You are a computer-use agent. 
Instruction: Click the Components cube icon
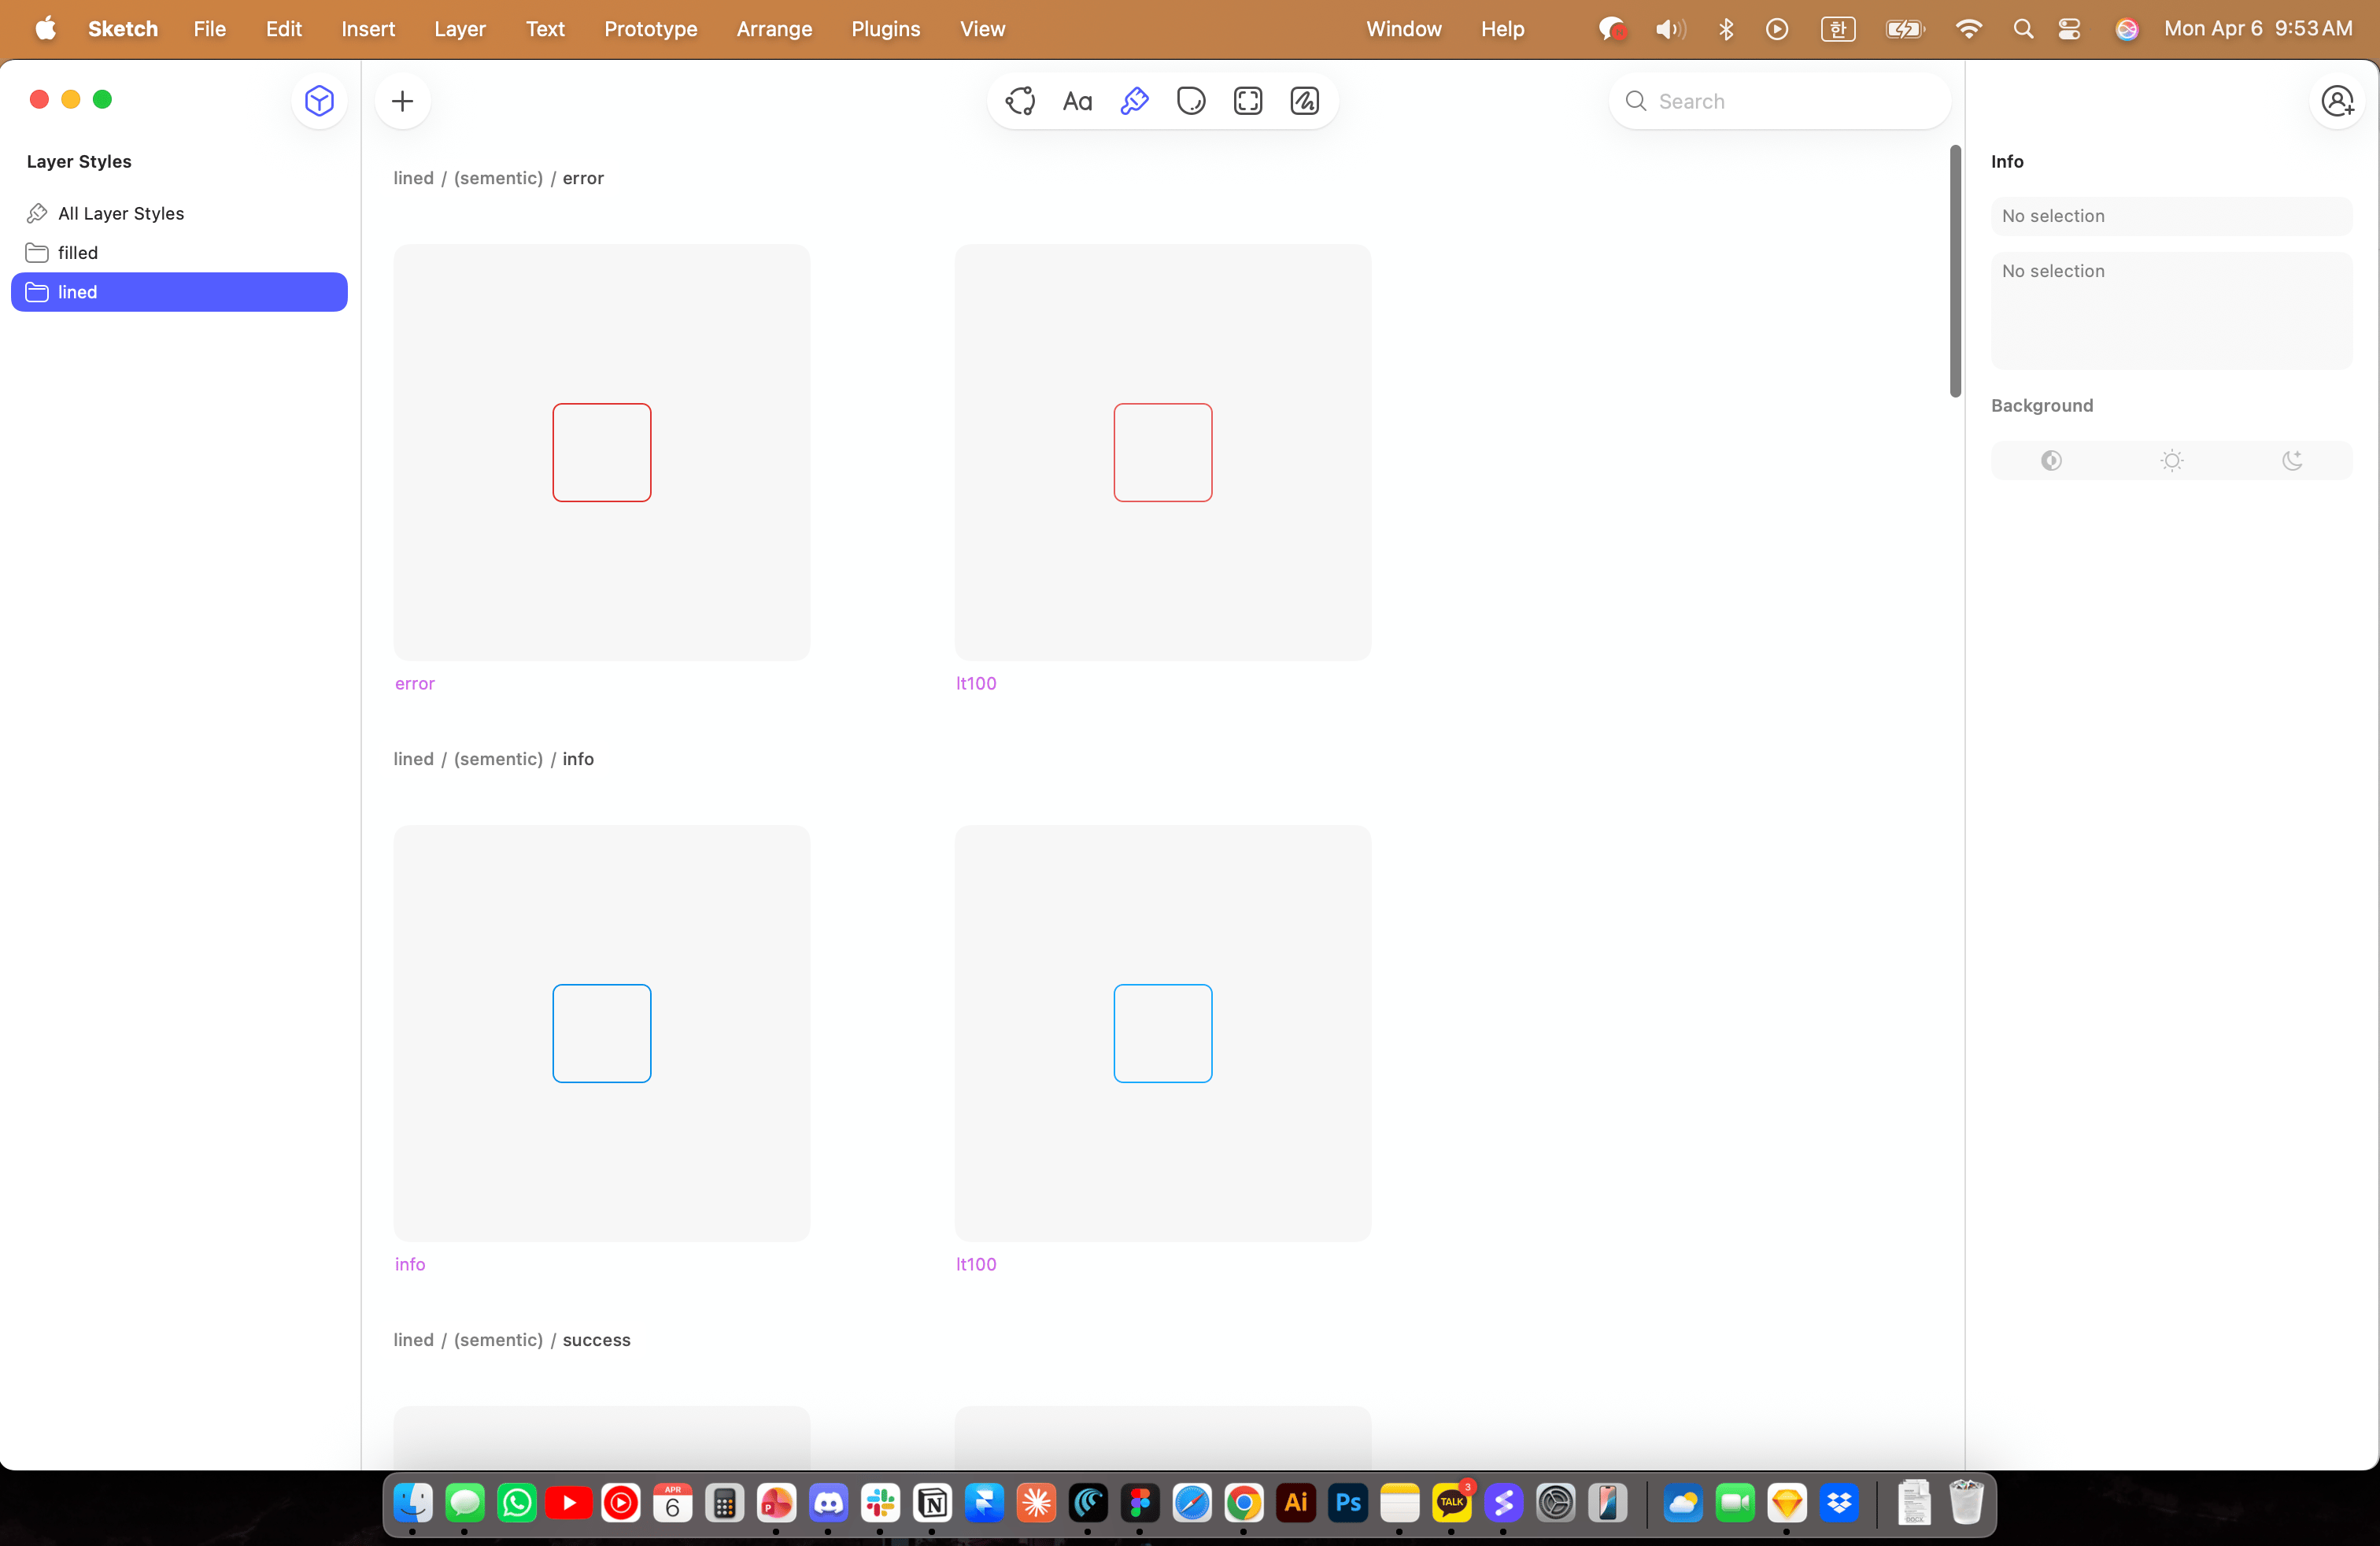tap(319, 101)
